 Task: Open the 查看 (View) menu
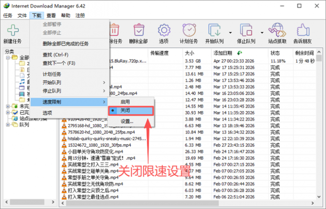tap(51, 16)
